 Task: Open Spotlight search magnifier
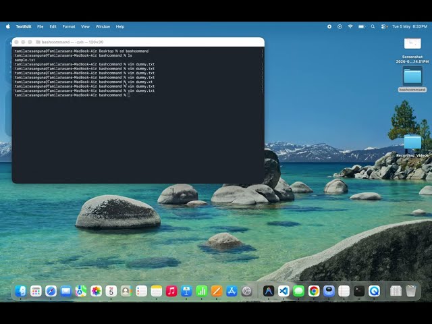click(x=373, y=26)
